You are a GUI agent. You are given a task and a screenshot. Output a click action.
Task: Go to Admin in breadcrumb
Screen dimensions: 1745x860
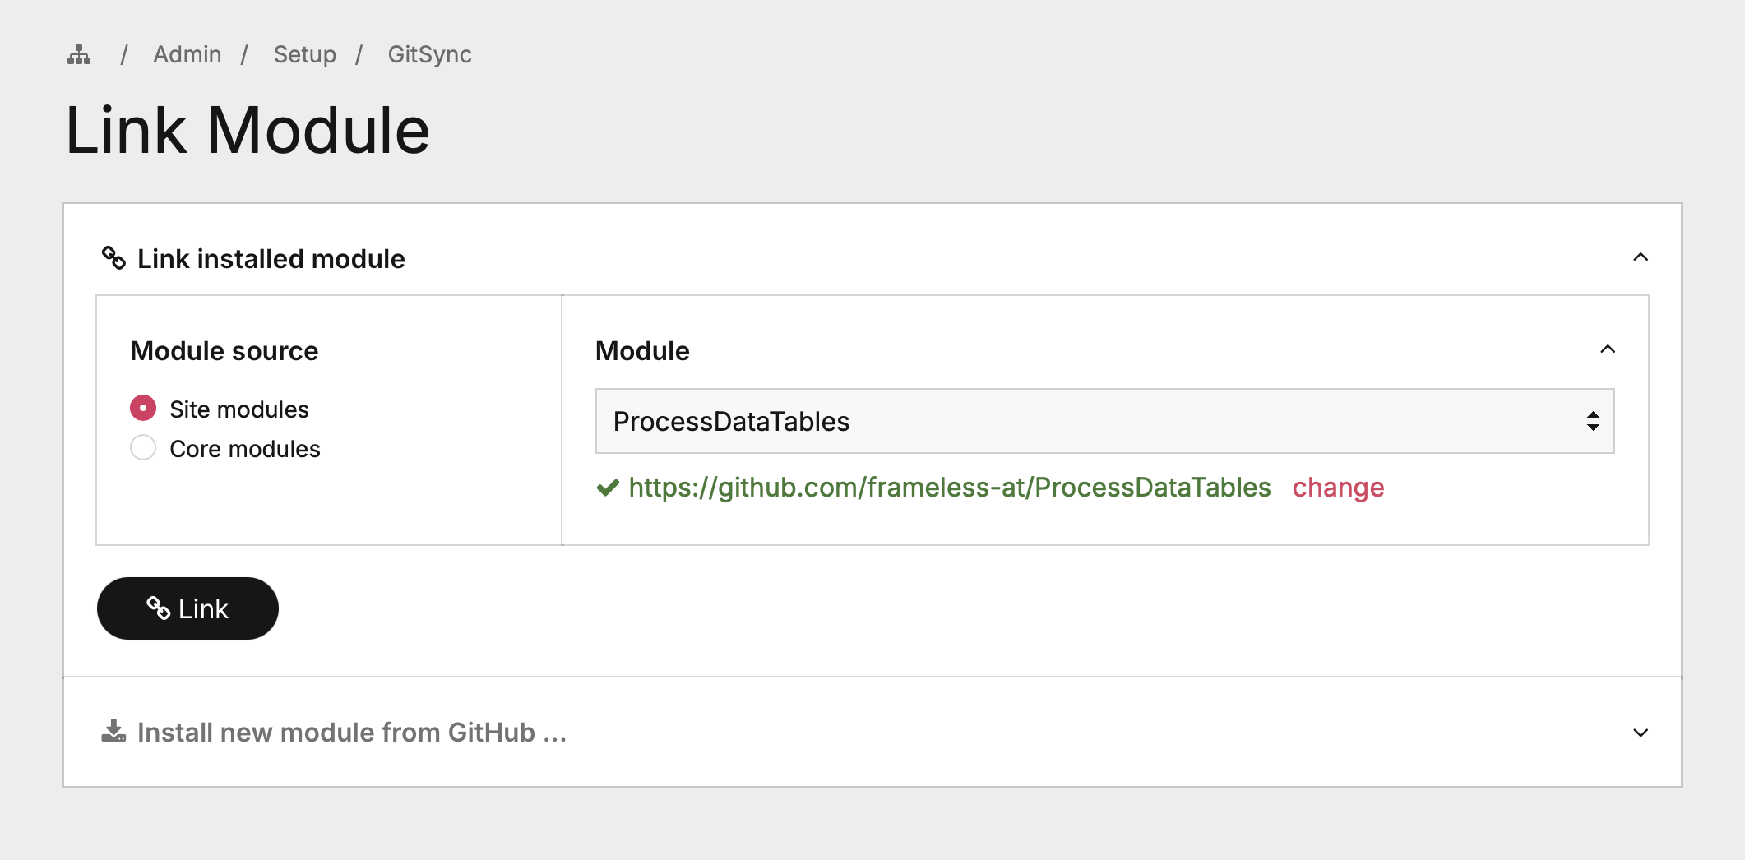pos(187,54)
